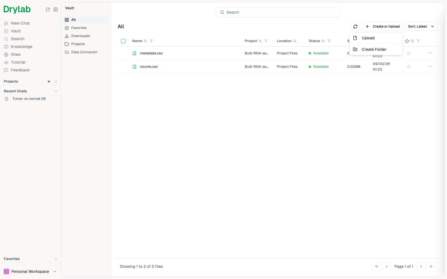
Task: Filter the Name column
Action: click(151, 41)
